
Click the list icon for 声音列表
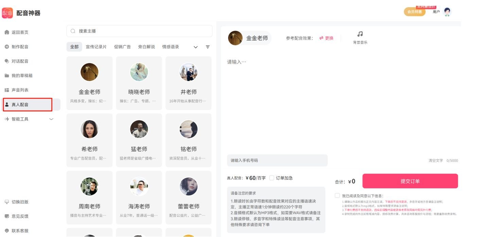pos(7,90)
